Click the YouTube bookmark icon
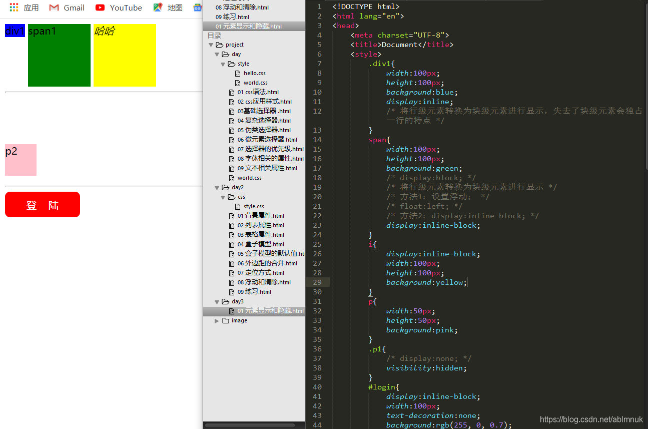648x429 pixels. tap(100, 8)
